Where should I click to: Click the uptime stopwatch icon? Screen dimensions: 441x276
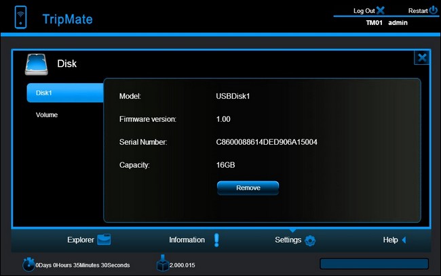28,264
